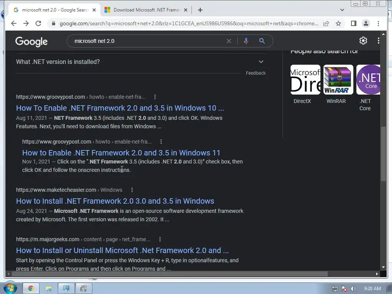This screenshot has width=392, height=294.
Task: Select the DirectX thumbnail
Action: click(305, 80)
